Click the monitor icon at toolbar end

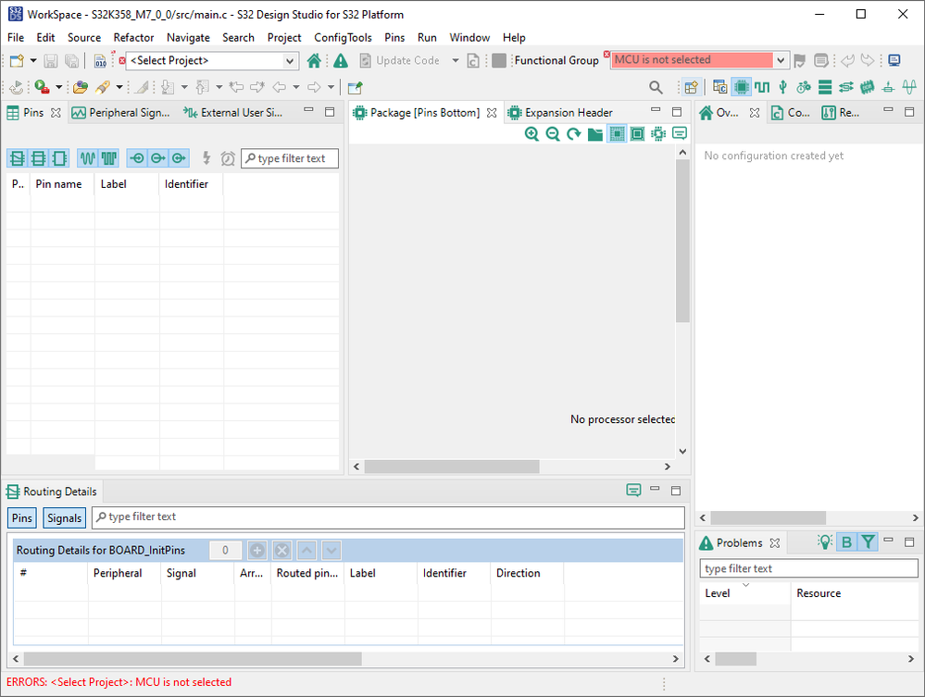coord(894,60)
